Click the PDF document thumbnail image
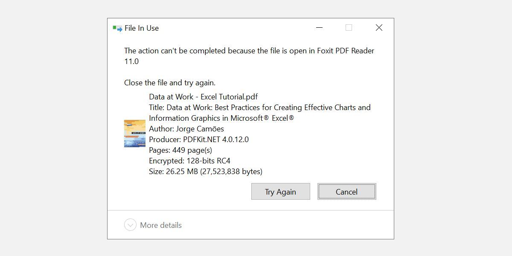 pos(134,133)
